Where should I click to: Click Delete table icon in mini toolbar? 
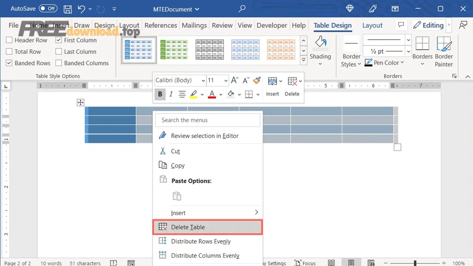point(292,81)
